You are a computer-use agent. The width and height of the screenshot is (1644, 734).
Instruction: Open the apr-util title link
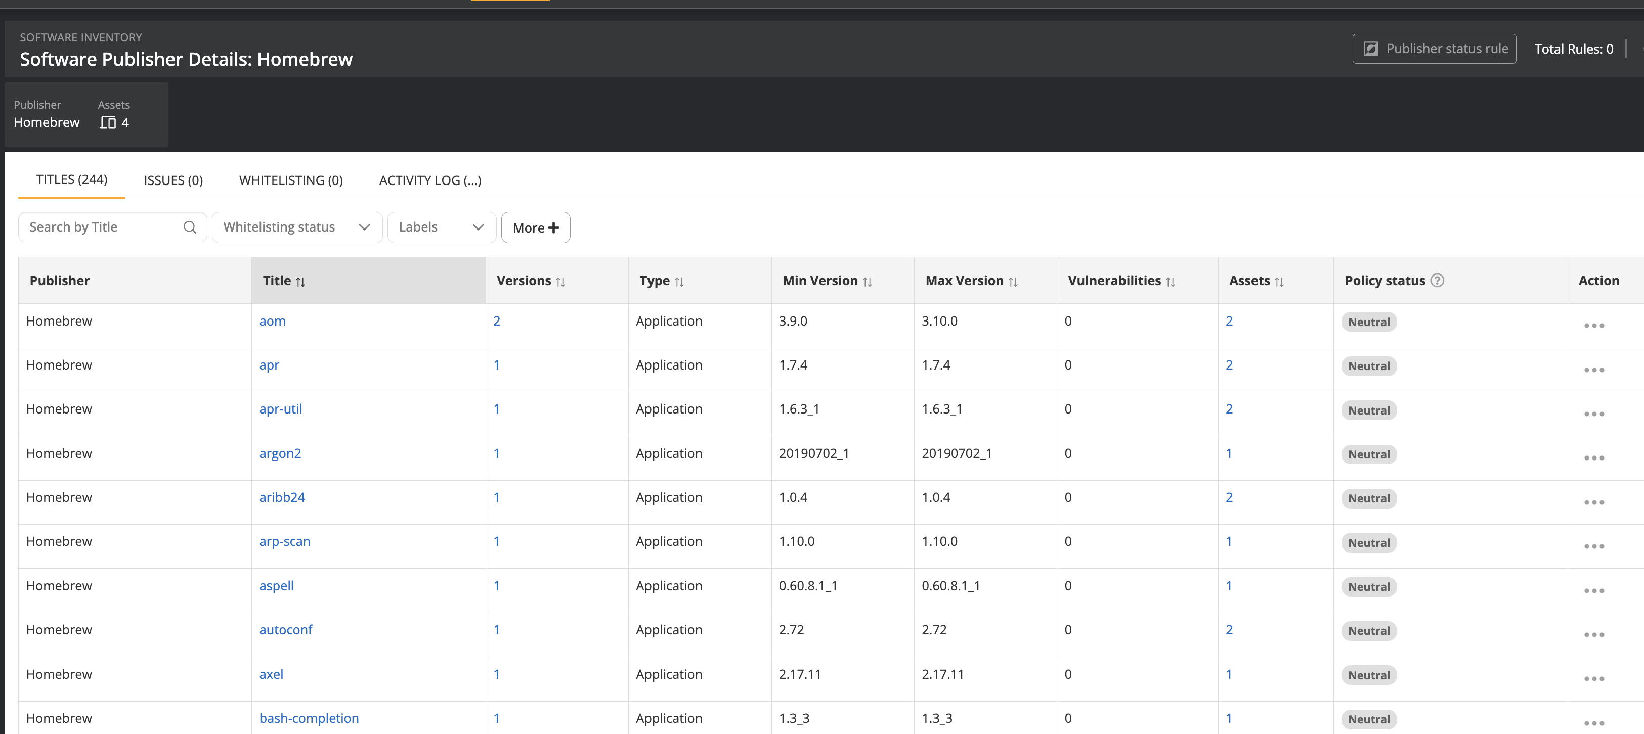tap(280, 409)
